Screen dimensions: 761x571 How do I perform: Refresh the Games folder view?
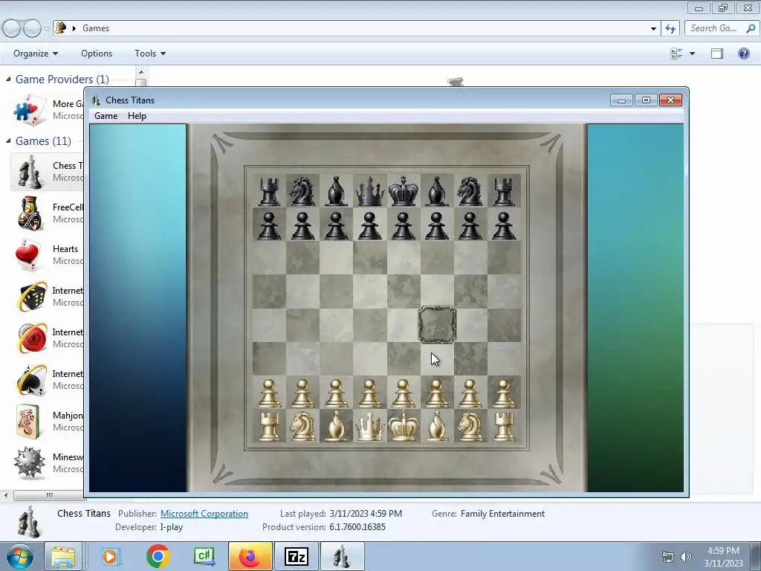point(670,29)
